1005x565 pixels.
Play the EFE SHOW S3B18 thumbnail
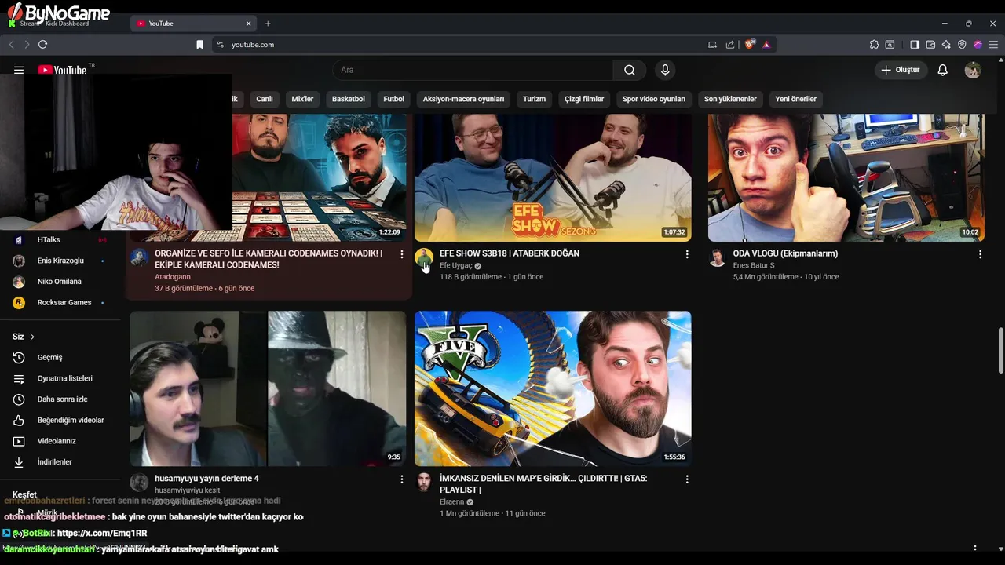click(x=553, y=177)
